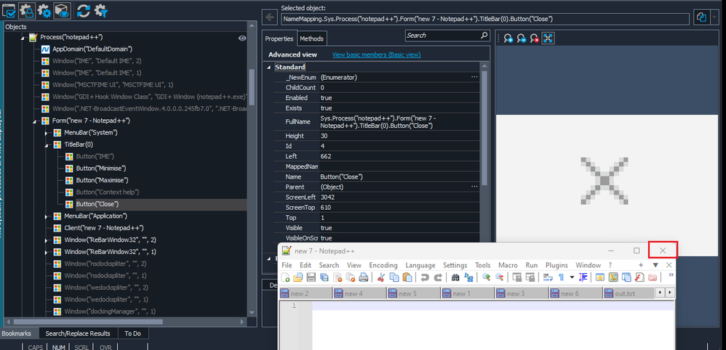Viewport: 726px width, 350px height.
Task: Click the Save icon in Notepad++ toolbar
Action: pyautogui.click(x=311, y=277)
